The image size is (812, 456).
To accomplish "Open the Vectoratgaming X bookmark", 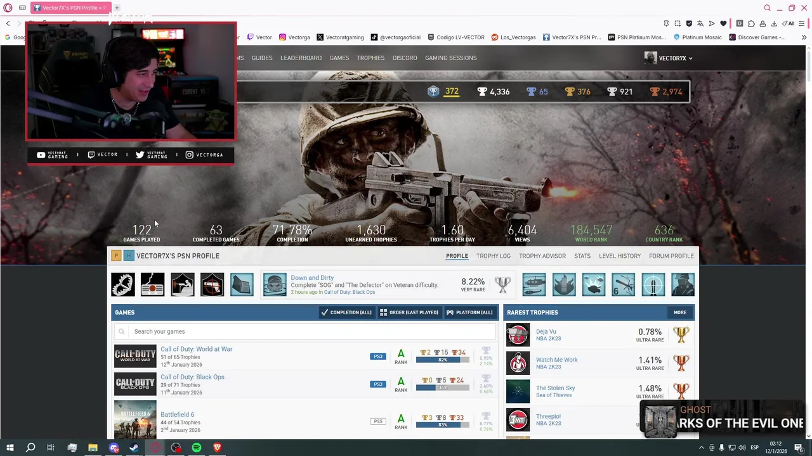I will tap(340, 37).
